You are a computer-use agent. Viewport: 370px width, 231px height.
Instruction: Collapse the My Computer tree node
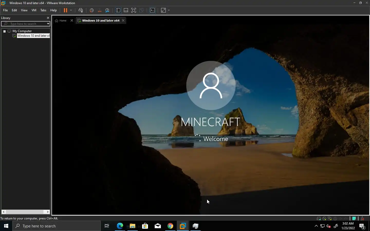pos(4,31)
